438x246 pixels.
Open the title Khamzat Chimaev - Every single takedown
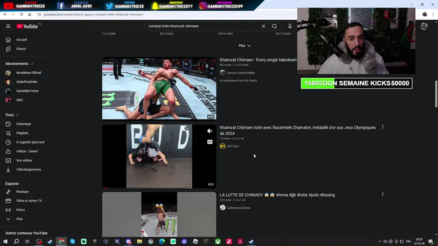258,60
